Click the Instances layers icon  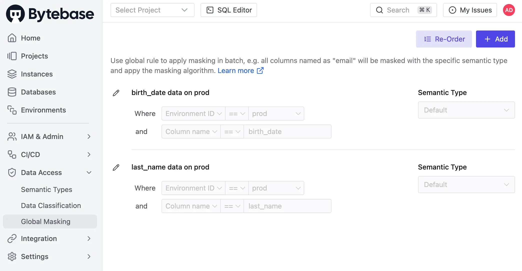click(x=12, y=74)
